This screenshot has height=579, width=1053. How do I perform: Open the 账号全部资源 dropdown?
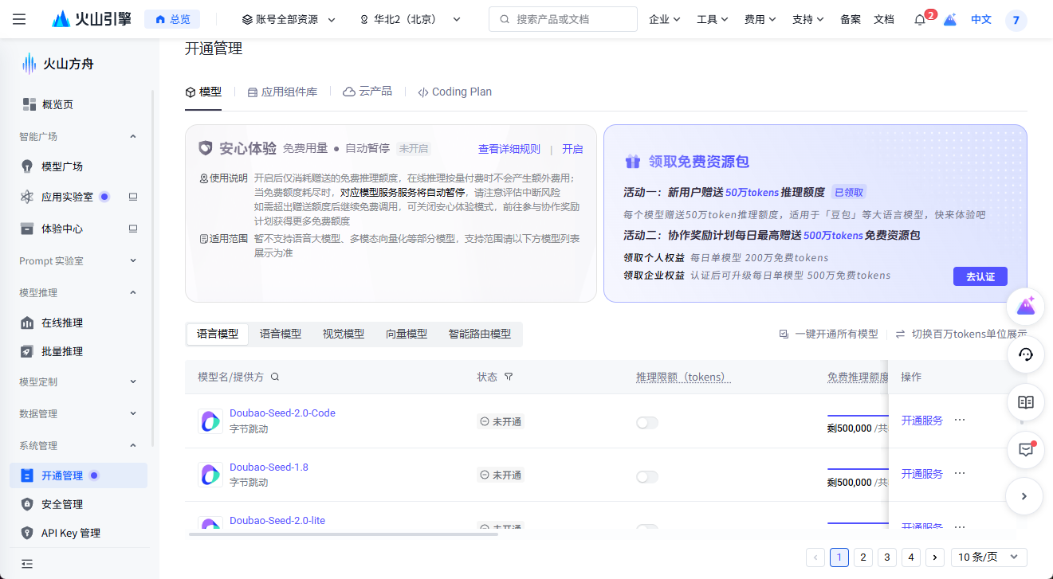tap(289, 19)
